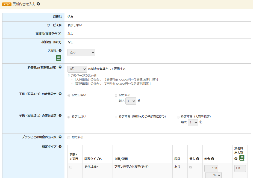Select 設定する（人数を指定）radio
This screenshot has width=253, height=178.
[178, 117]
